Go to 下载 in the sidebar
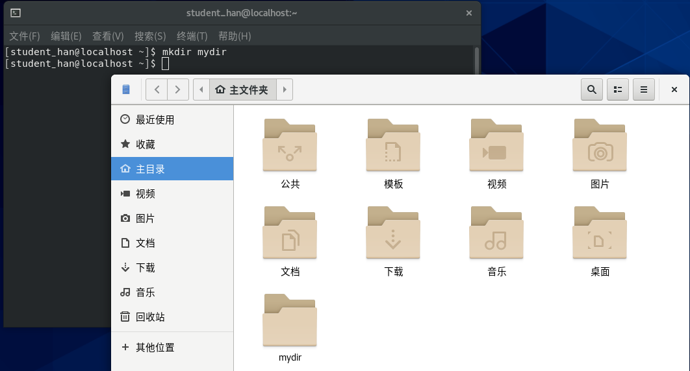This screenshot has height=371, width=690. click(x=172, y=267)
